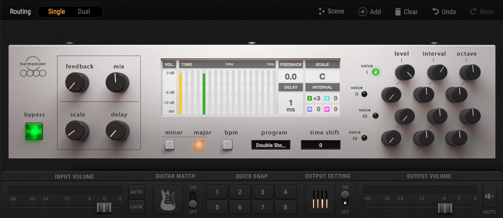Image resolution: width=503 pixels, height=218 pixels.
Task: Select Quick Snap slot 6
Action: click(240, 207)
